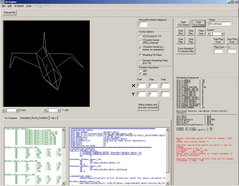The image size is (239, 186).
Task: Click the Start Play button
Action: click(181, 40)
